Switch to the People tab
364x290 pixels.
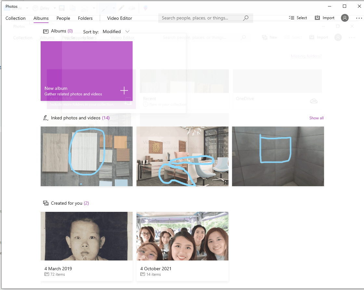(x=63, y=18)
